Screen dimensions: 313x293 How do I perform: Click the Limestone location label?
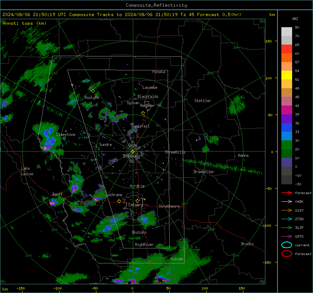[66, 134]
